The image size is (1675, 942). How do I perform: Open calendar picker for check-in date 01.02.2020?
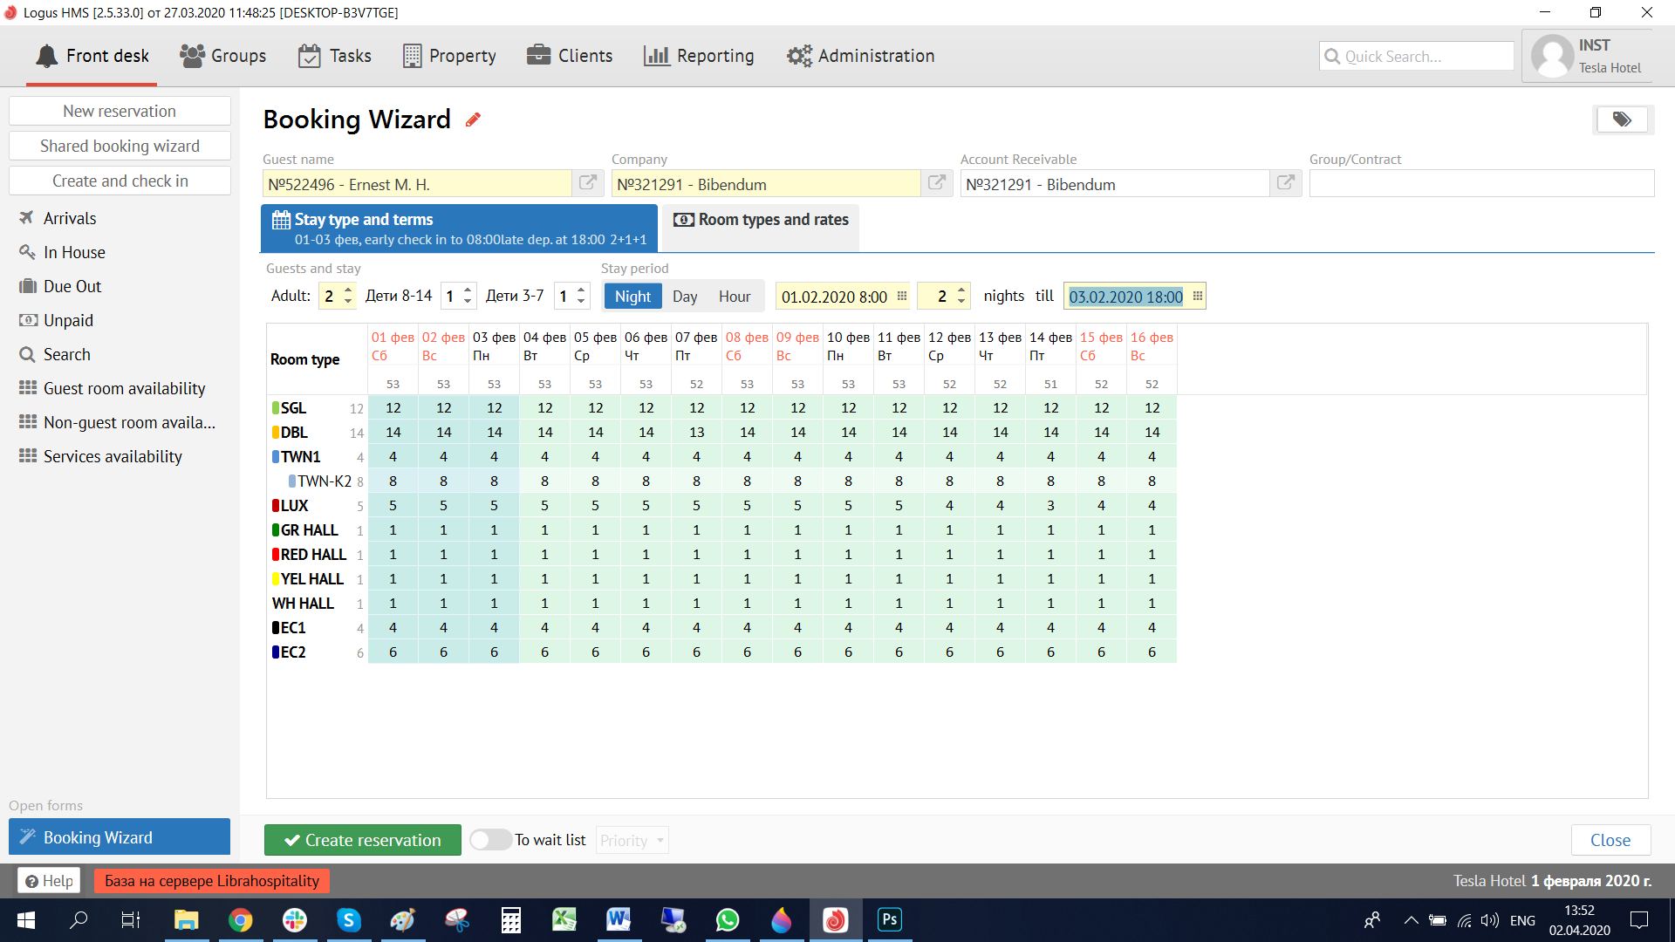pos(902,297)
